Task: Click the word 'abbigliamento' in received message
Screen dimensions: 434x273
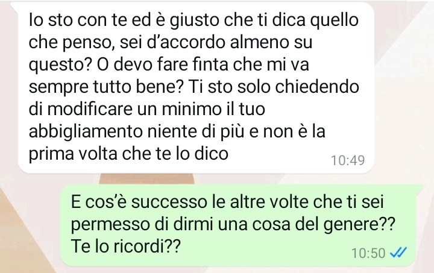Action: [x=85, y=131]
